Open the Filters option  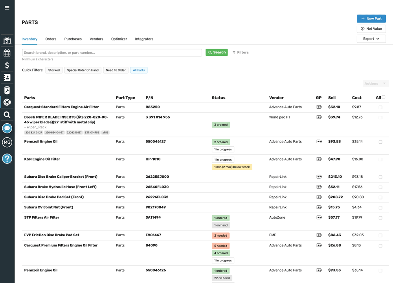(241, 52)
